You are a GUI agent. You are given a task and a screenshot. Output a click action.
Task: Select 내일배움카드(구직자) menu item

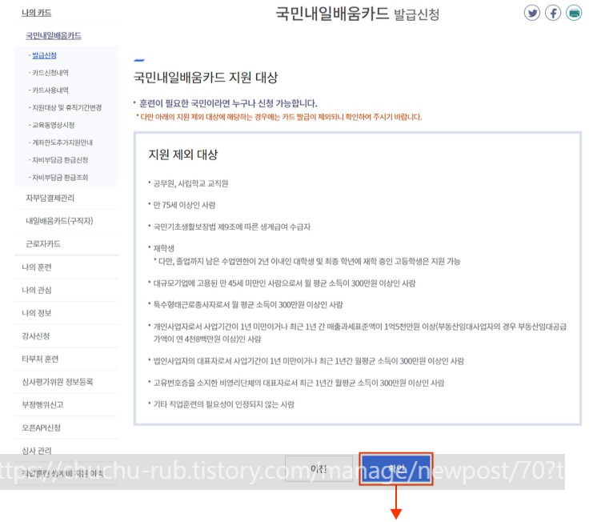(59, 221)
